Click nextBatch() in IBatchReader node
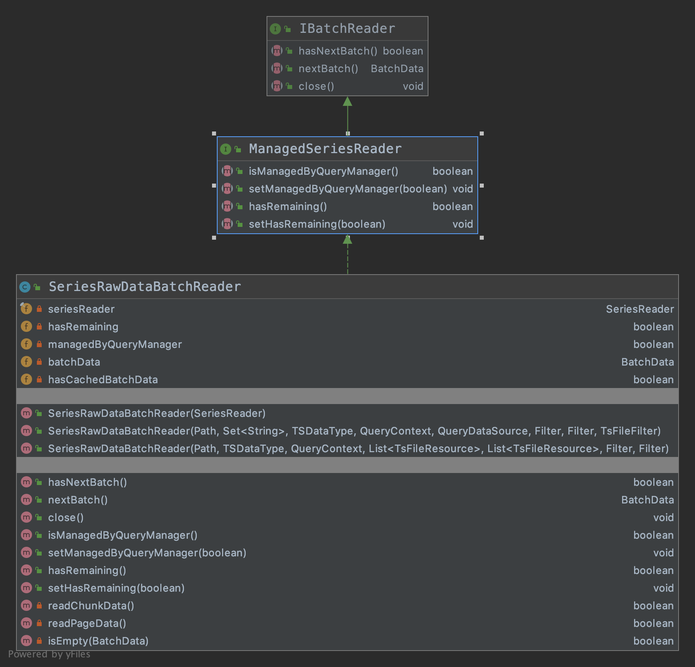695x667 pixels. (328, 69)
